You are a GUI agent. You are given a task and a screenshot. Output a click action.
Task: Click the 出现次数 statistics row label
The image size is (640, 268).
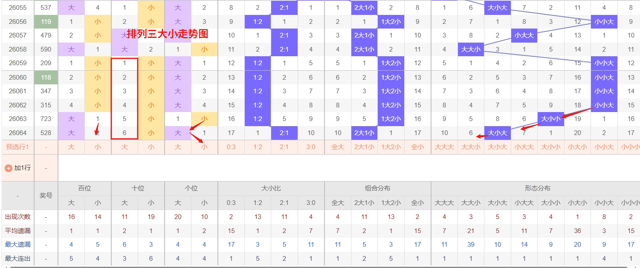pyautogui.click(x=17, y=217)
